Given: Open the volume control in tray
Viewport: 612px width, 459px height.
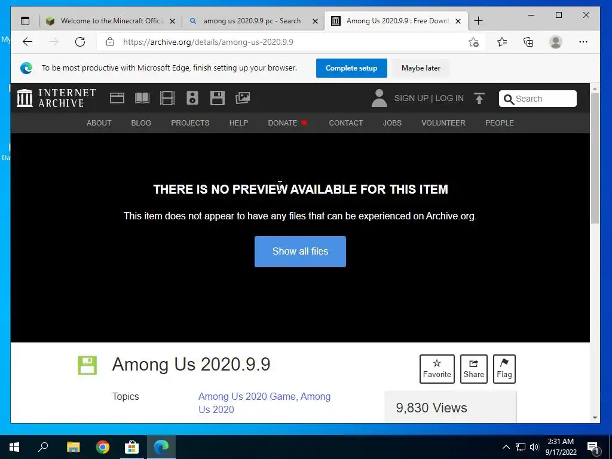Looking at the screenshot, I should pyautogui.click(x=534, y=447).
